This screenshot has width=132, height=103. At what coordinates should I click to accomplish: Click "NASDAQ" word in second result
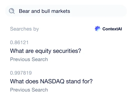(x=52, y=81)
